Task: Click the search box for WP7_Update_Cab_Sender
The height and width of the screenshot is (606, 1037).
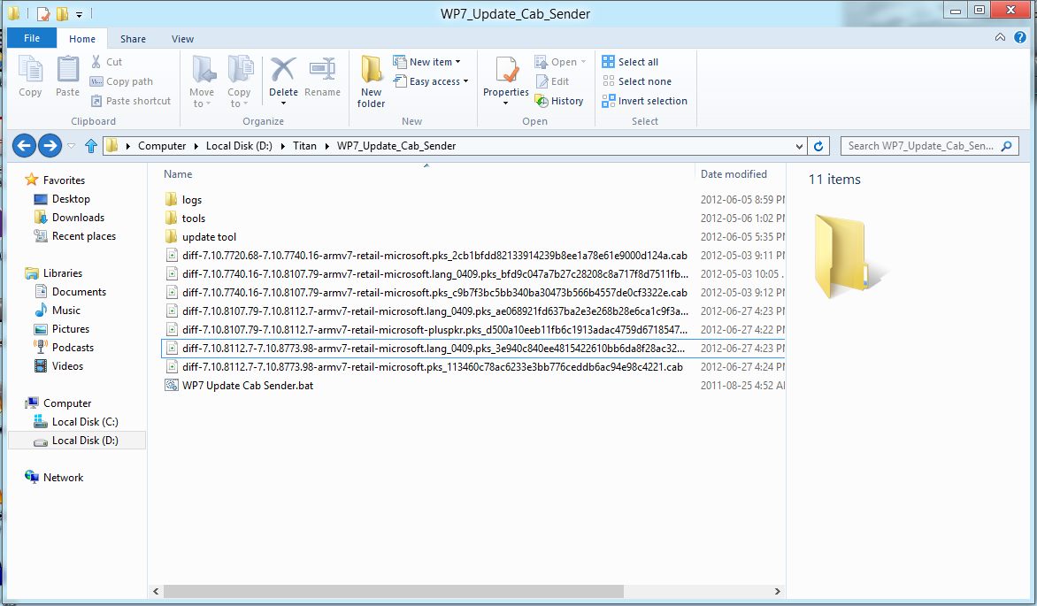Action: [x=920, y=146]
